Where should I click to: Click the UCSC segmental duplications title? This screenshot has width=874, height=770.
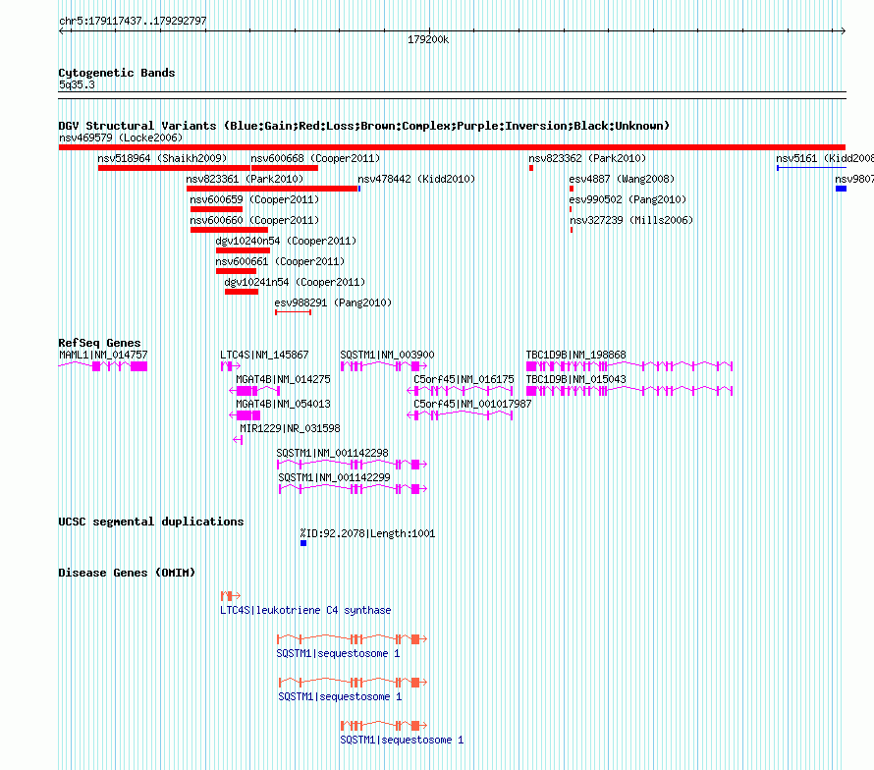tap(151, 522)
